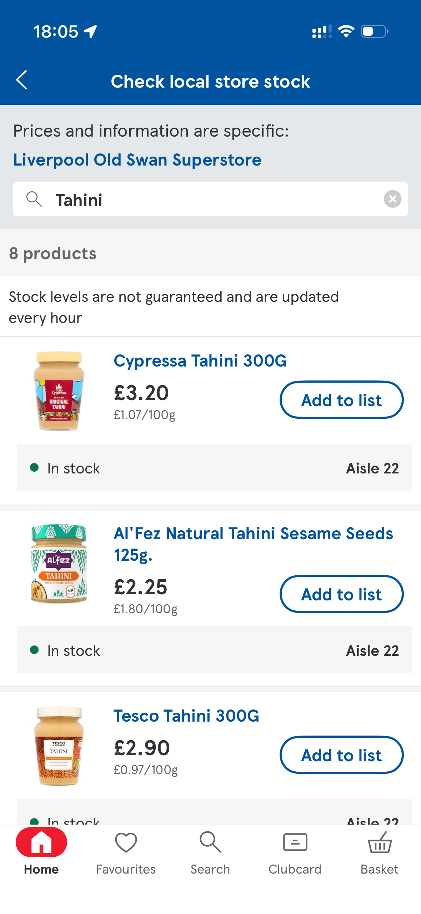Tap the Al'Fez tahini jar image

[x=59, y=564]
